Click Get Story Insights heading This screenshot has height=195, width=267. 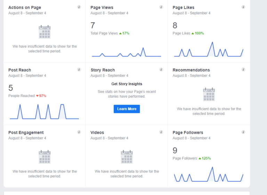(127, 84)
